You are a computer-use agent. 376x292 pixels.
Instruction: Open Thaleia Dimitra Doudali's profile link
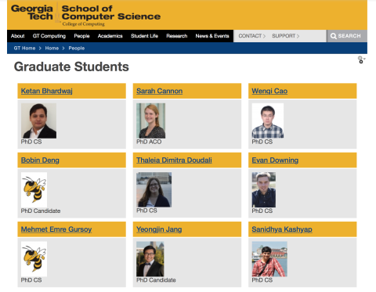[174, 160]
